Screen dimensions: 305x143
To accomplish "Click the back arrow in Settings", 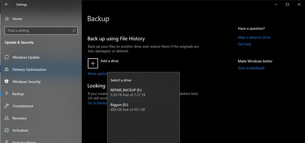I will click(x=6, y=4).
